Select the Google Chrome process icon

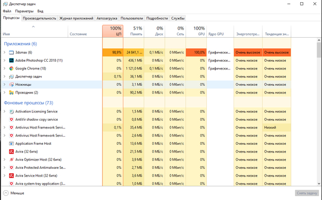pos(11,68)
